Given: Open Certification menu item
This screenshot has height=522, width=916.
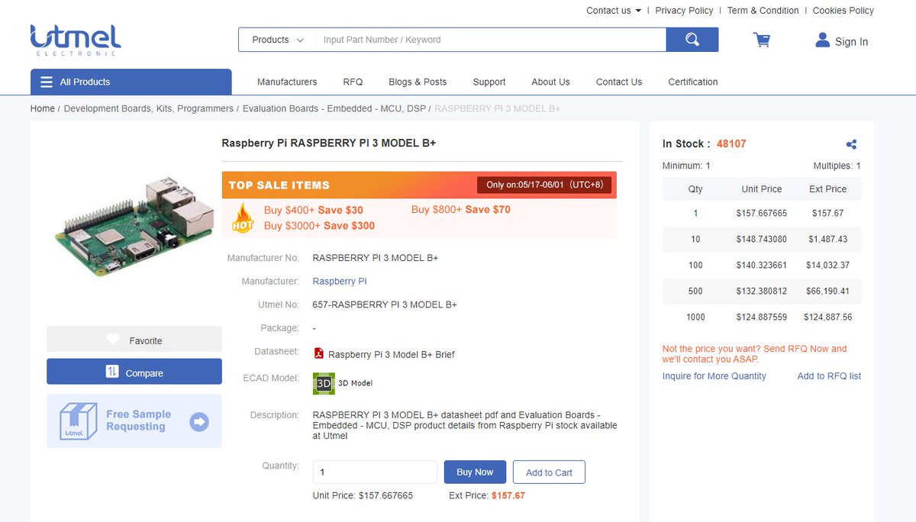Looking at the screenshot, I should click(x=693, y=82).
